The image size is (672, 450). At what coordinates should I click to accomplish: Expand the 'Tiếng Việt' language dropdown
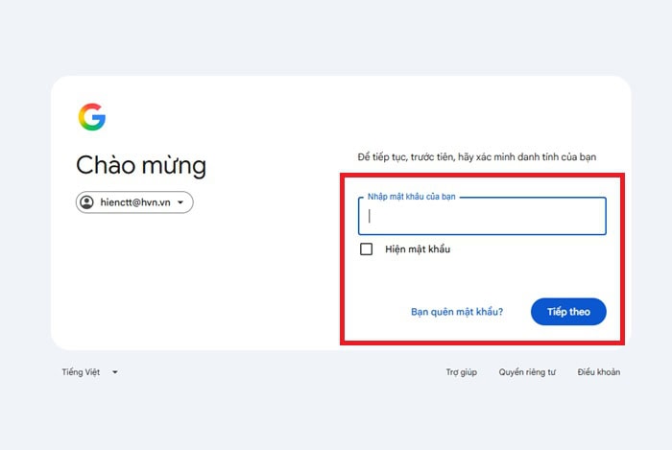point(90,372)
